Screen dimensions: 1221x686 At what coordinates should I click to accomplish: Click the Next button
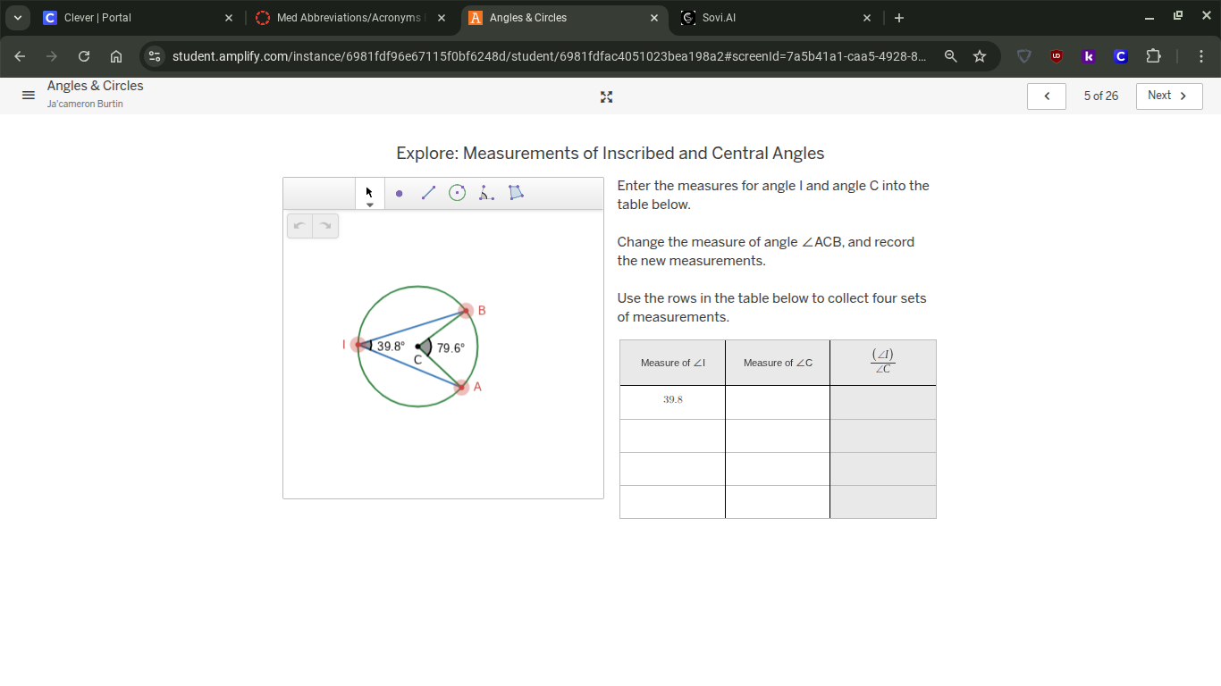(x=1168, y=96)
